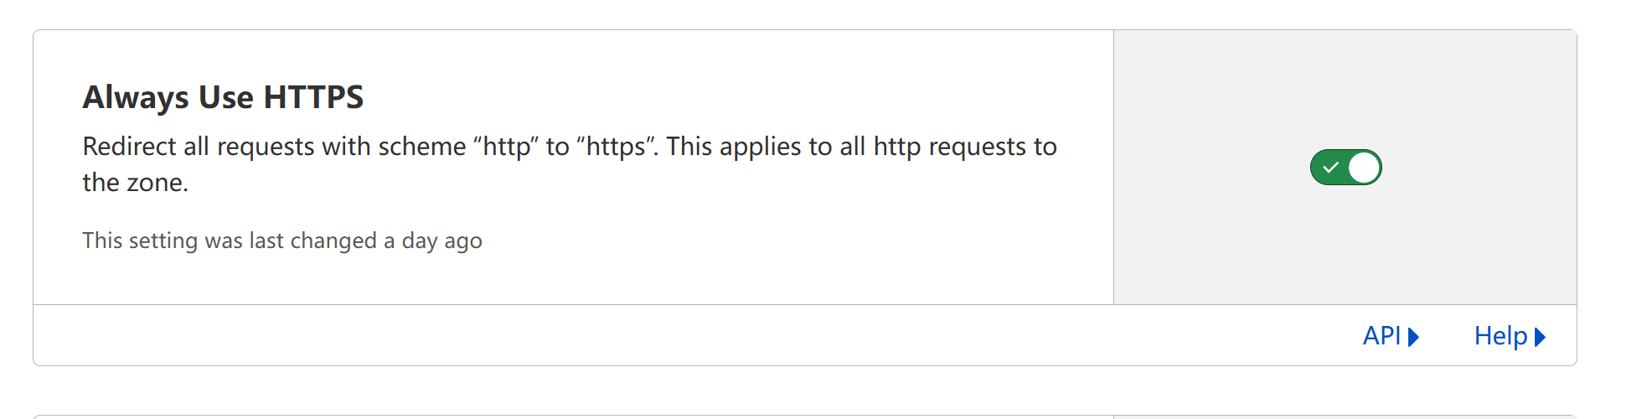Screen dimensions: 1652x419
Task: Click the Always Use HTTPS heading
Action: (223, 97)
